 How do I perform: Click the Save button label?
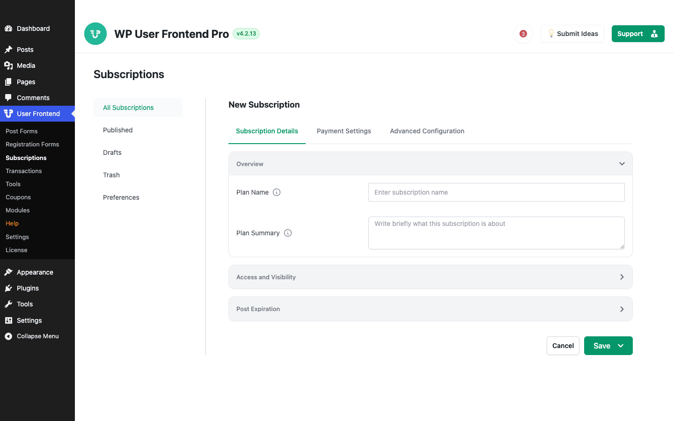click(602, 346)
